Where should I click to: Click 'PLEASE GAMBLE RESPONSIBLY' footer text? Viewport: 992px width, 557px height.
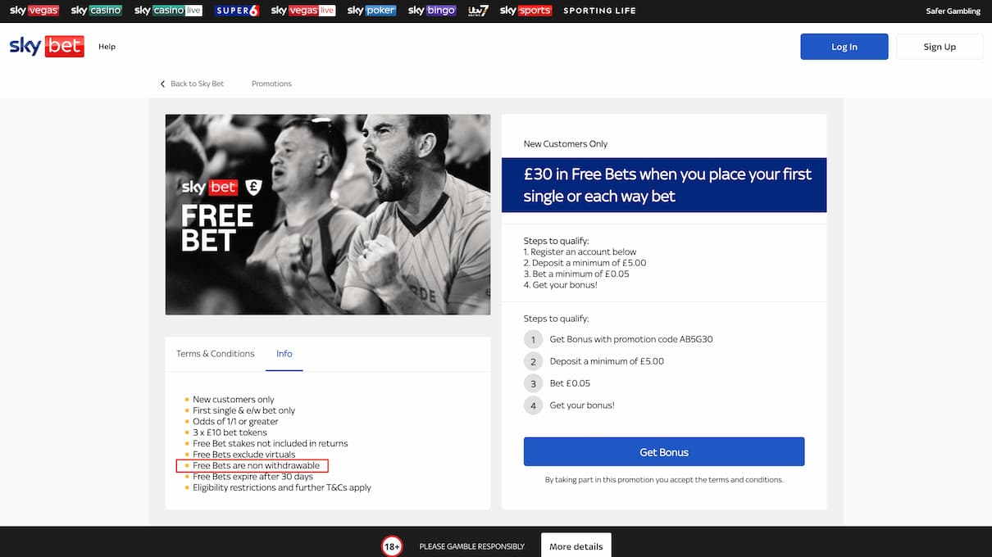tap(471, 546)
